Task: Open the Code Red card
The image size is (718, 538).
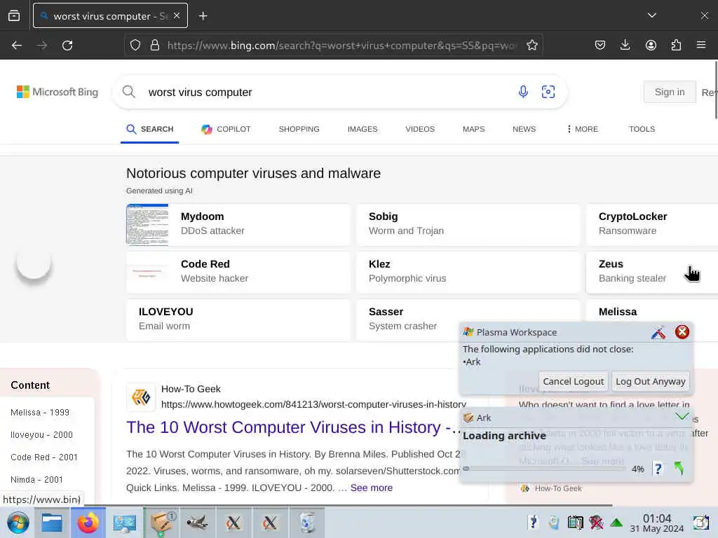Action: [238, 272]
